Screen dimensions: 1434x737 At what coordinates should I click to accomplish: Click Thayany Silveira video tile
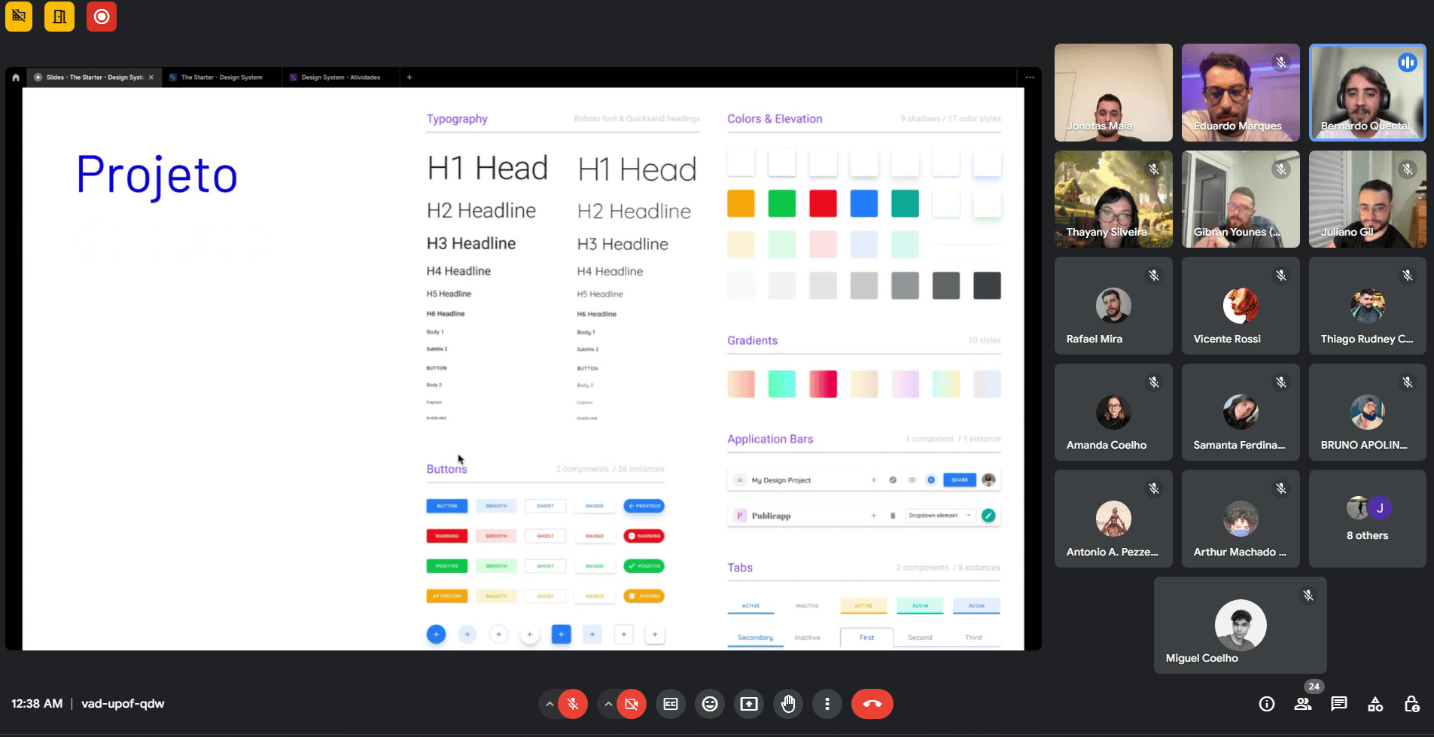pyautogui.click(x=1113, y=199)
